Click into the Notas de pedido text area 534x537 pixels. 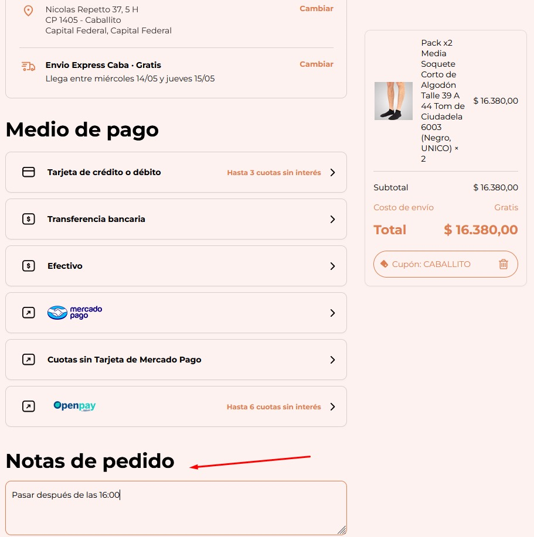[x=176, y=508]
